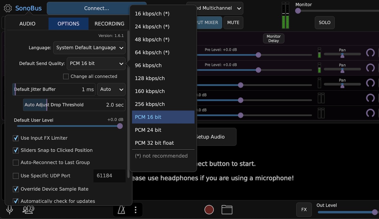The width and height of the screenshot is (379, 219).
Task: Enable Auto-Reconnect to Last Group
Action: point(16,163)
